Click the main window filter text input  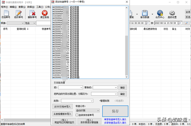tap(43, 23)
